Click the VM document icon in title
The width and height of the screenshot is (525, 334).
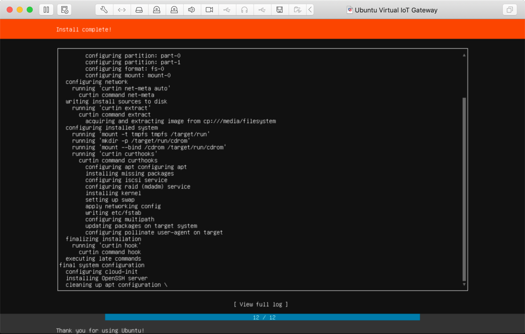pyautogui.click(x=349, y=10)
